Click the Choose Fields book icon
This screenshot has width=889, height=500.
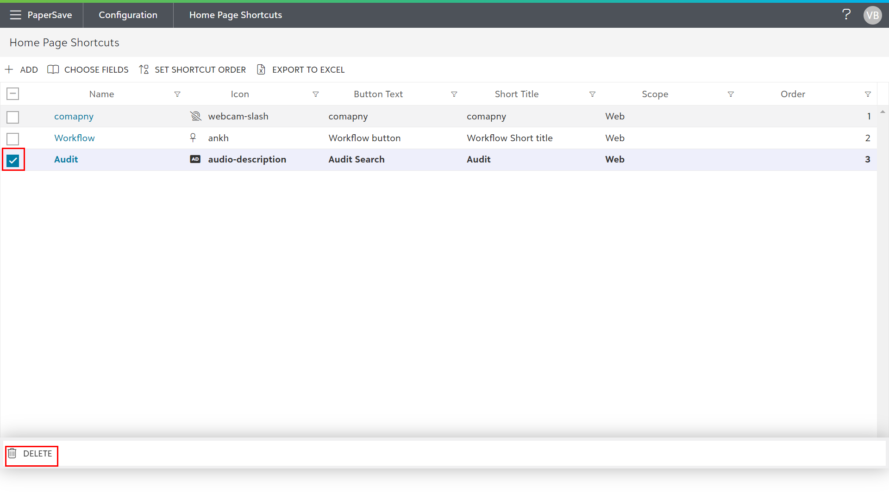click(53, 69)
